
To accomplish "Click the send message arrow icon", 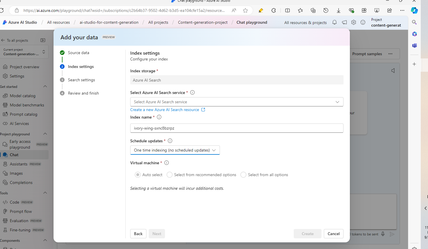I will point(392,234).
